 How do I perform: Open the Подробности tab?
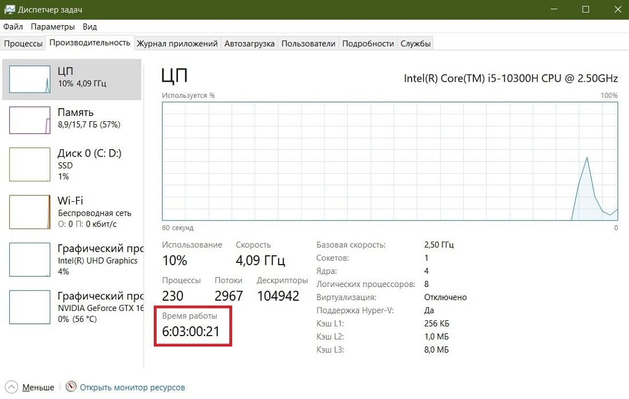click(x=368, y=43)
